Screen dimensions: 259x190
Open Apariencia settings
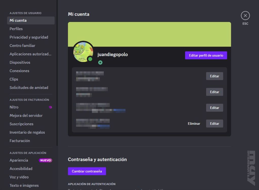pyautogui.click(x=31, y=160)
